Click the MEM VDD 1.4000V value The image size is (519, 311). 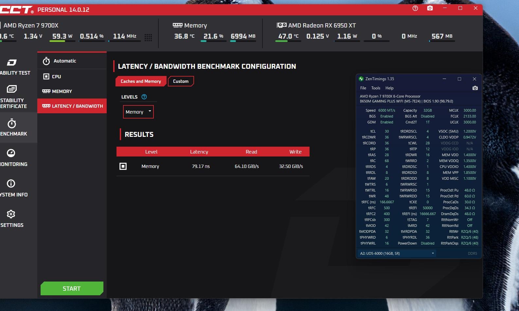pyautogui.click(x=470, y=155)
